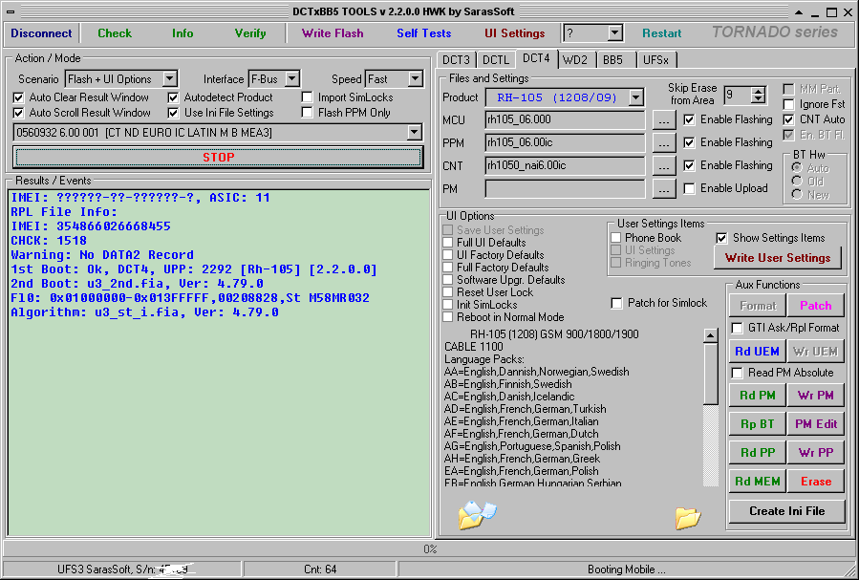The image size is (859, 580).
Task: Switch to the WD2 tab
Action: [x=574, y=59]
